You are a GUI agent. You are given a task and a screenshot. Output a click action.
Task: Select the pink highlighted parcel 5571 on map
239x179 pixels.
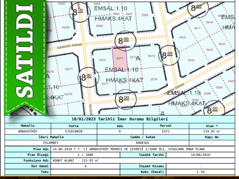click(x=120, y=58)
